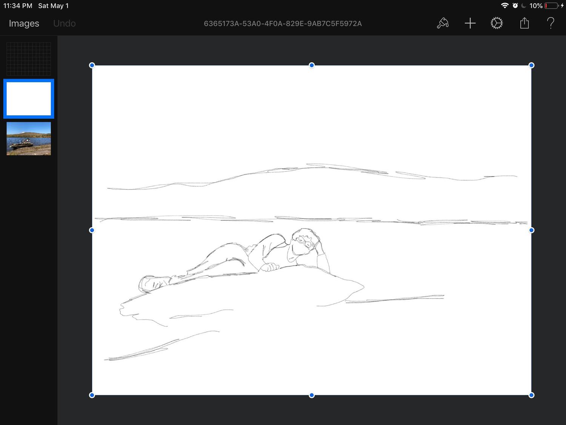Tap the plus icon to add content

pyautogui.click(x=470, y=23)
